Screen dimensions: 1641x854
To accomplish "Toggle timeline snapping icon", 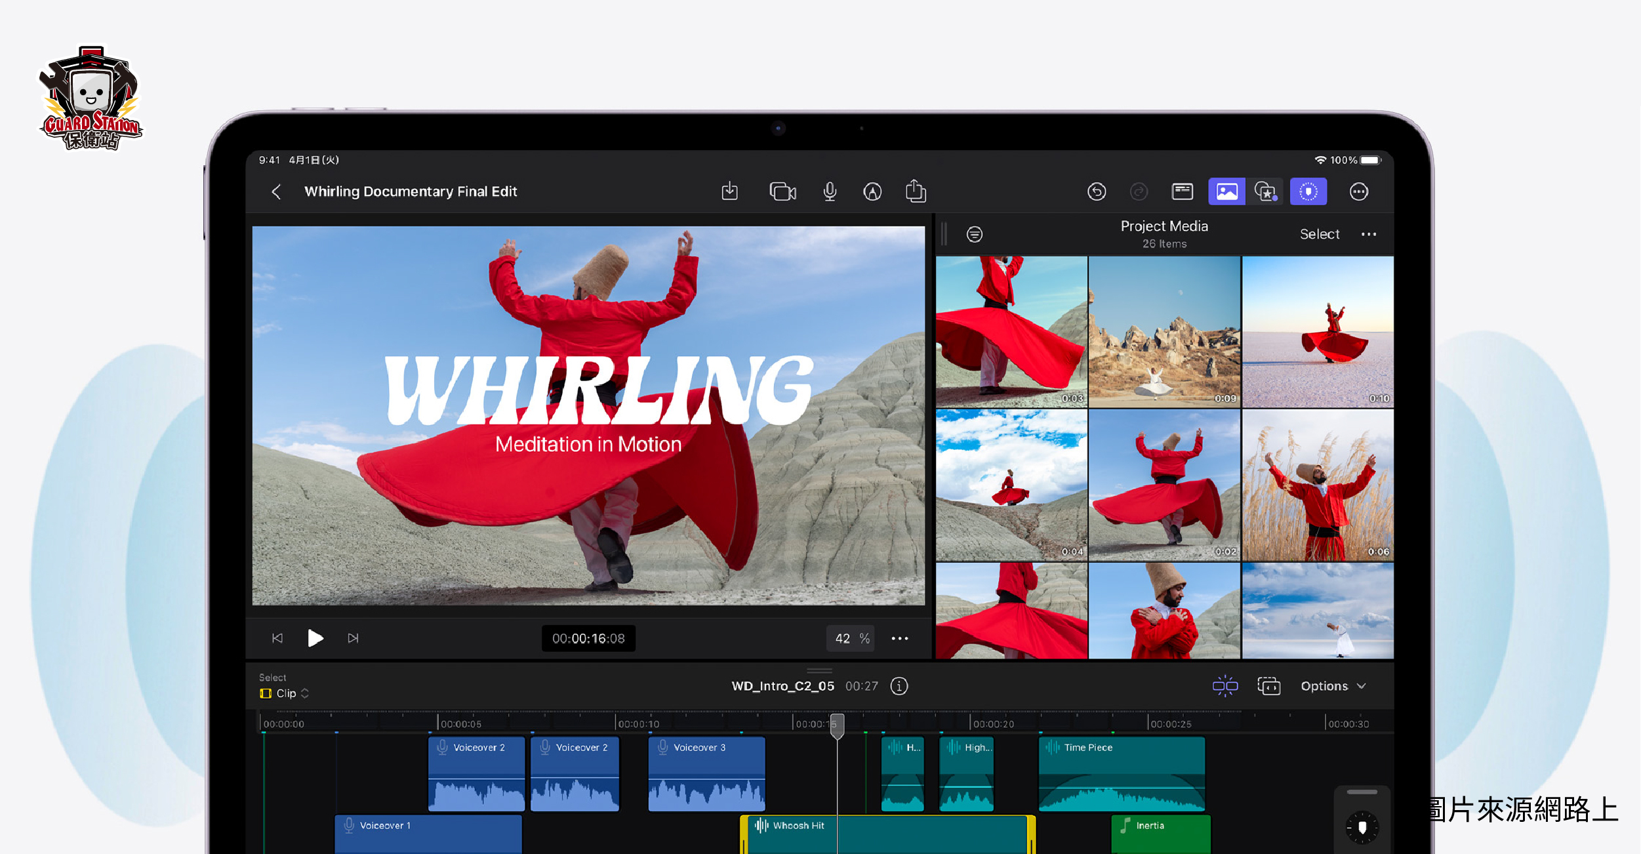I will (1225, 686).
